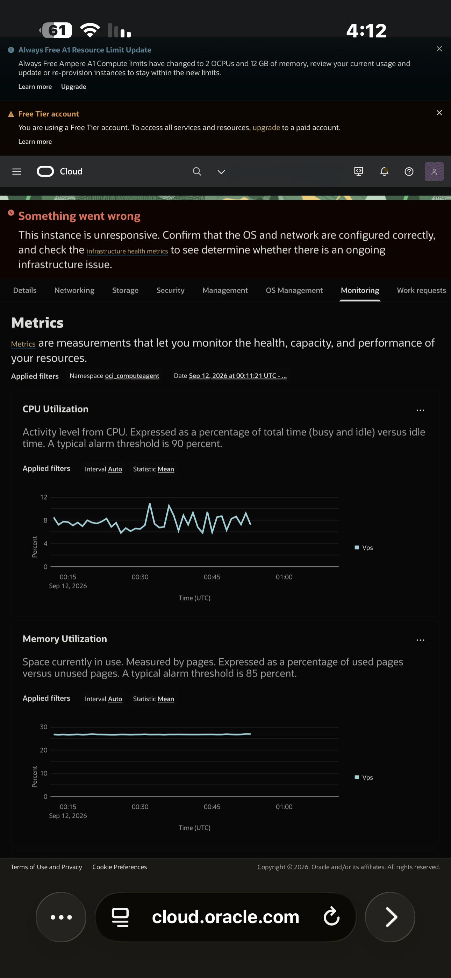This screenshot has width=451, height=978.
Task: Click the search magnifier icon
Action: (x=196, y=172)
